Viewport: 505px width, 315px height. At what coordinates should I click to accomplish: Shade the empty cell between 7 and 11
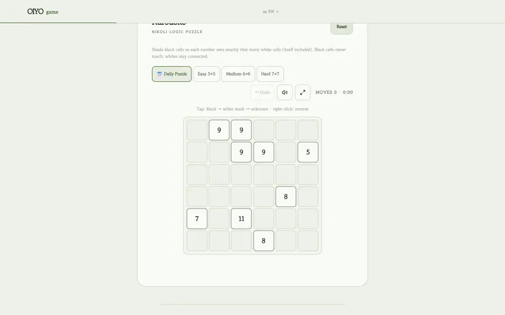219,218
